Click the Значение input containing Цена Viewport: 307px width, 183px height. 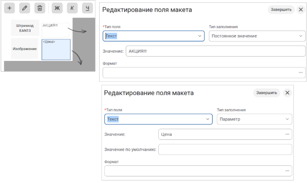[x=225, y=135]
